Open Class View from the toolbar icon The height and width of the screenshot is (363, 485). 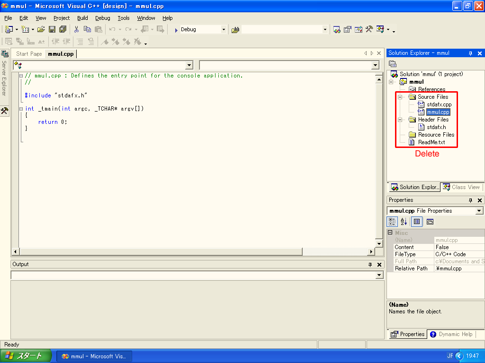(380, 30)
